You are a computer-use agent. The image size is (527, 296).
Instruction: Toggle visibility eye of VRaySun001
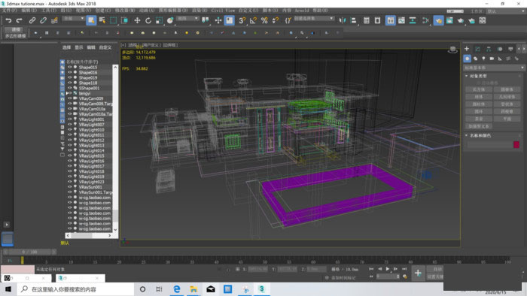[x=70, y=187]
